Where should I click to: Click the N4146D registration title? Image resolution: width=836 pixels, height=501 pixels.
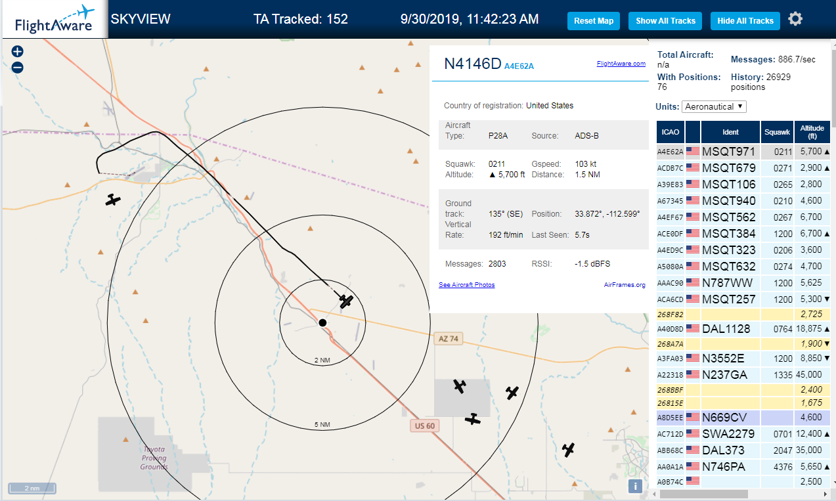pyautogui.click(x=473, y=64)
